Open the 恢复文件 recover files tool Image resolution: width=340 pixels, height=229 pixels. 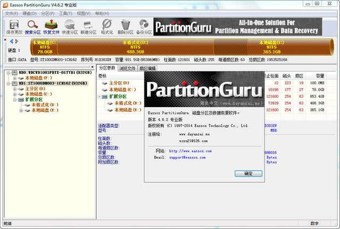click(51, 27)
